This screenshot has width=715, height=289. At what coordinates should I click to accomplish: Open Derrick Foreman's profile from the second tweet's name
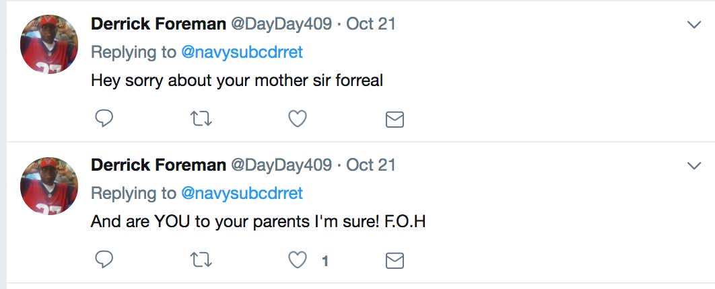158,165
